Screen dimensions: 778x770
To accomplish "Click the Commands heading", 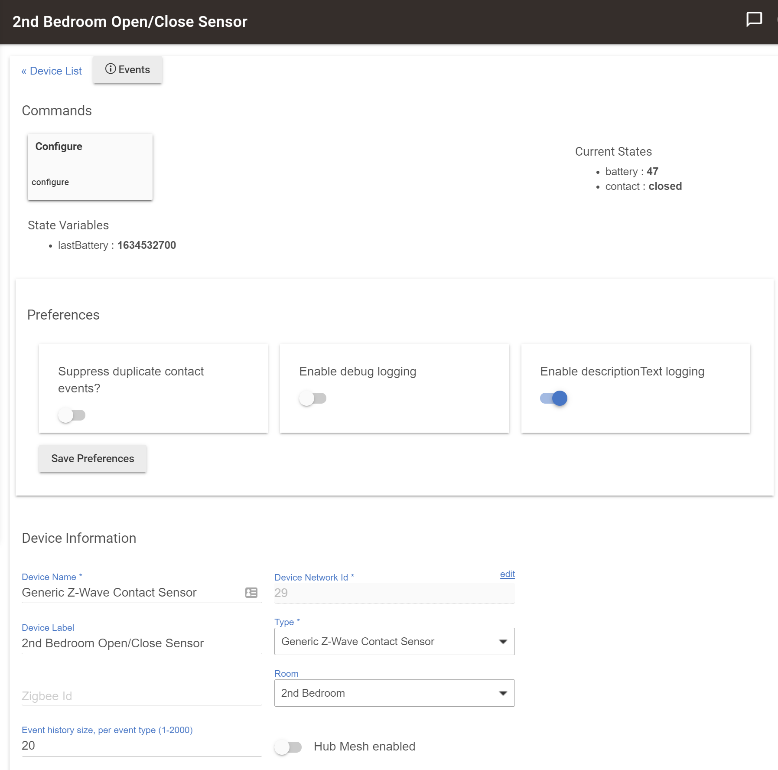I will (x=57, y=111).
